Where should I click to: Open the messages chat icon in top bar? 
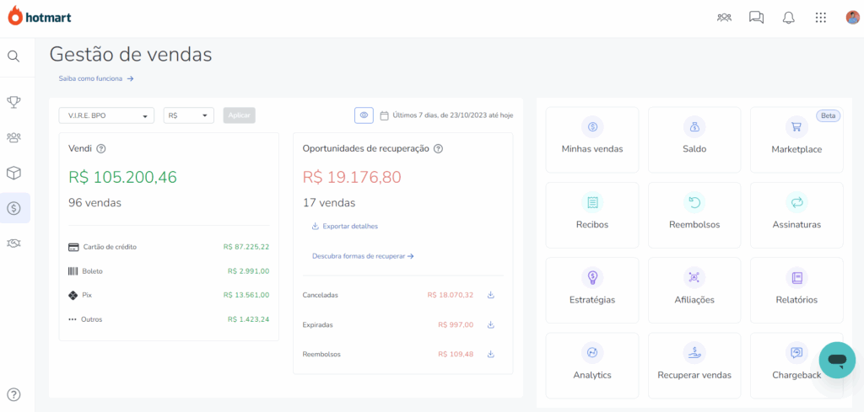pyautogui.click(x=756, y=18)
